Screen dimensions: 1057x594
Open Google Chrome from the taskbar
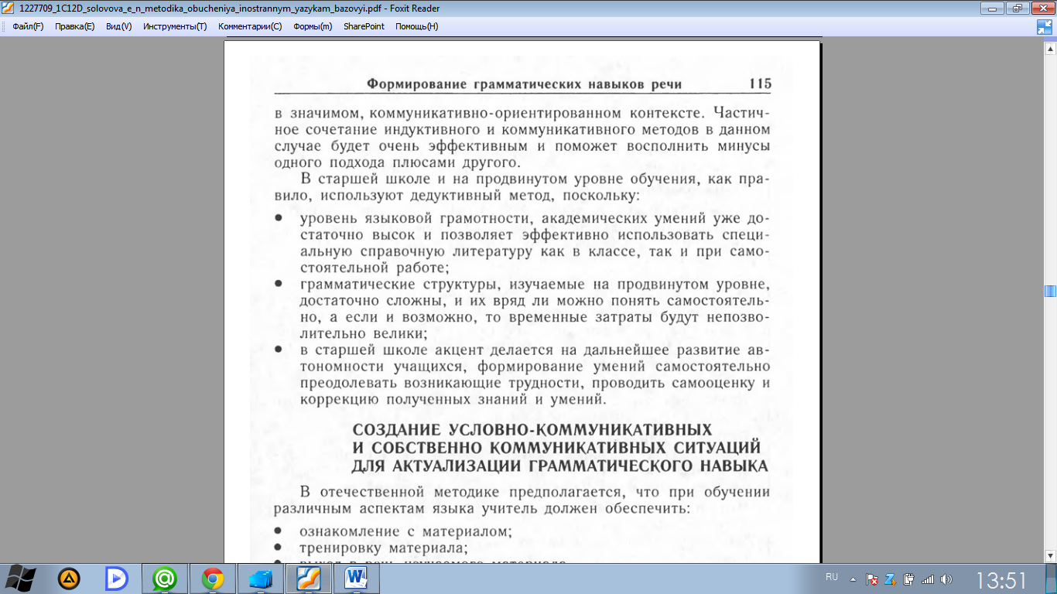point(213,579)
